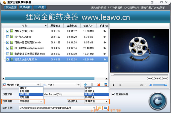Open the 声道 1 audio track dropdown
Image resolution: width=171 pixels, height=113 pixels.
coord(78,85)
